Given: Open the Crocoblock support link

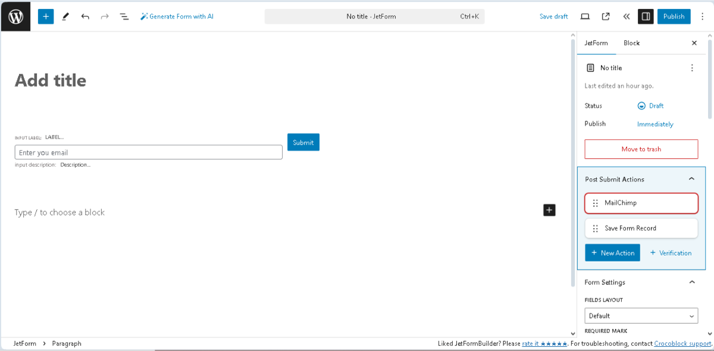Looking at the screenshot, I should point(682,343).
